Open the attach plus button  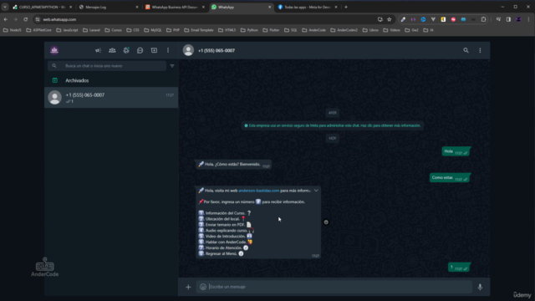[x=188, y=287]
